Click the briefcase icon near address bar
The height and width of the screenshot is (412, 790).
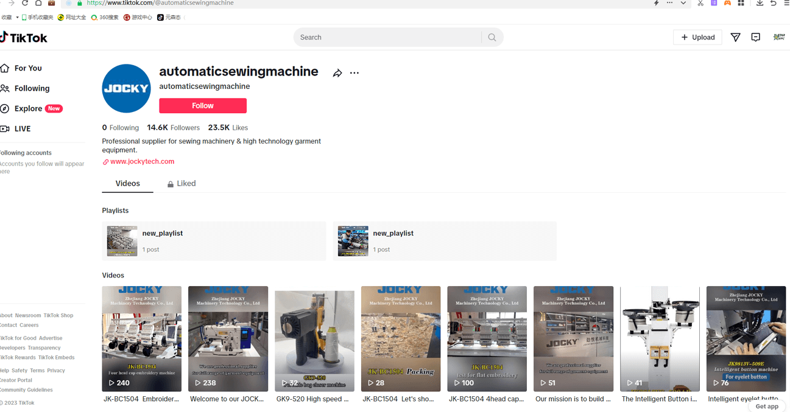[52, 3]
